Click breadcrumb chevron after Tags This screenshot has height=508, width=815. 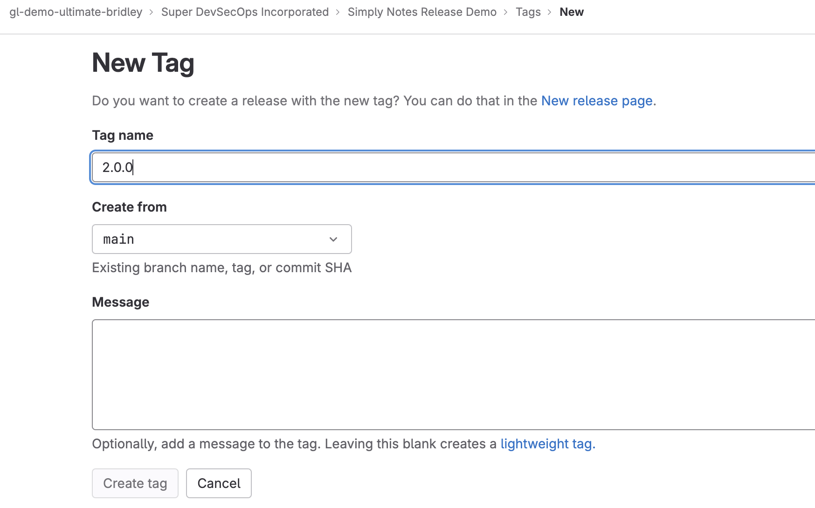pyautogui.click(x=550, y=12)
